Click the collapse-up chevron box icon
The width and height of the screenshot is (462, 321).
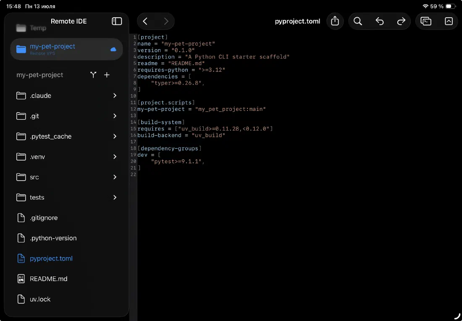[449, 21]
